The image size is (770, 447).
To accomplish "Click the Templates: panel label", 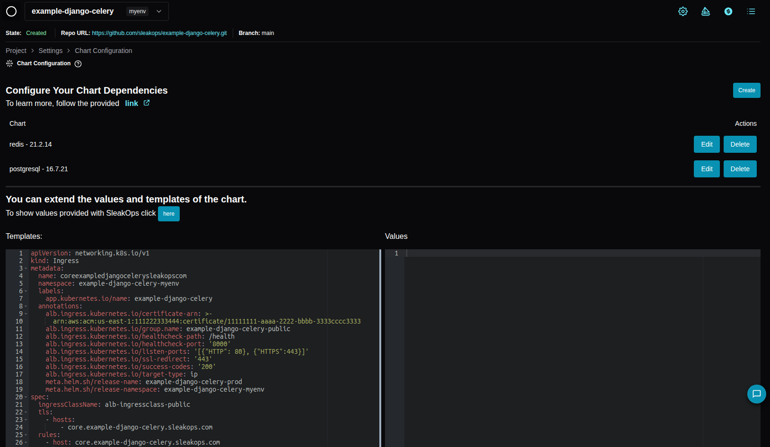I will point(24,237).
